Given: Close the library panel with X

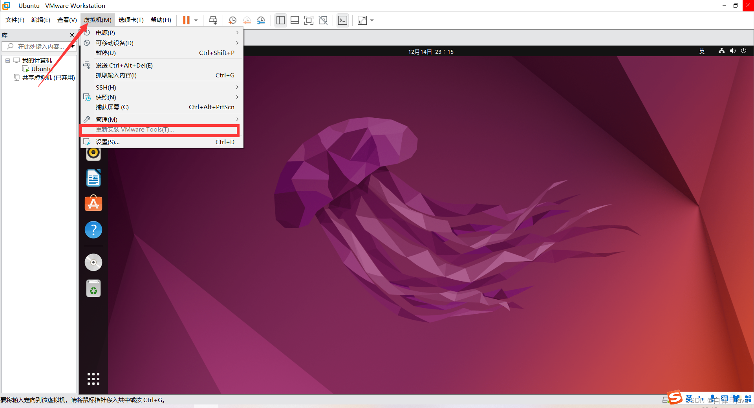Looking at the screenshot, I should 72,35.
